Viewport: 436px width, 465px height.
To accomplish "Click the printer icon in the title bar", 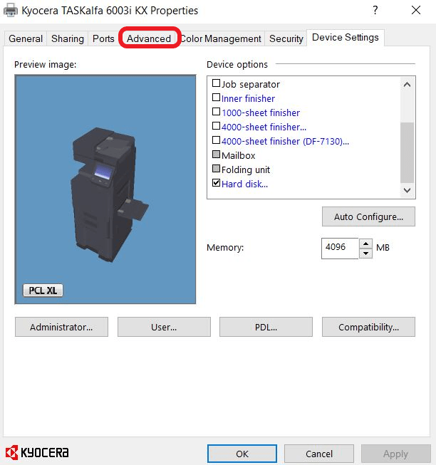I will 11,10.
